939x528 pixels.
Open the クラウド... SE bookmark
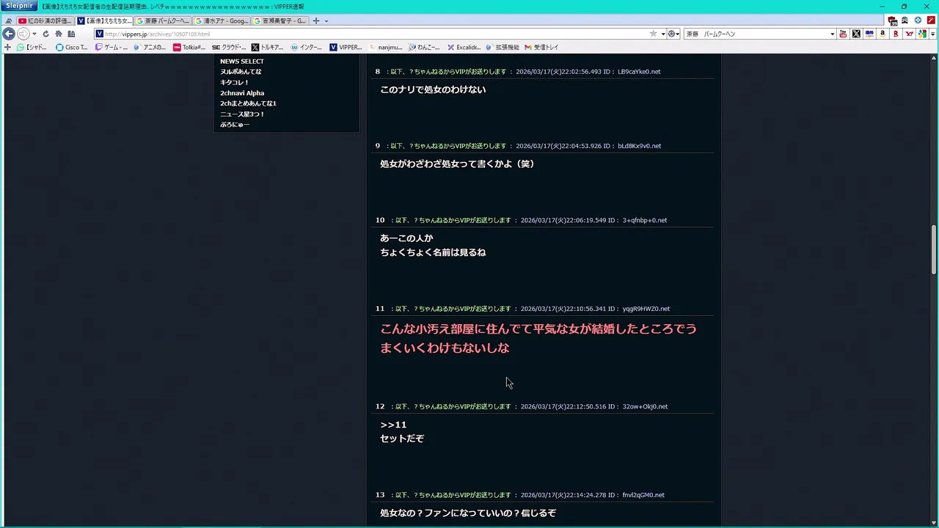click(x=229, y=47)
